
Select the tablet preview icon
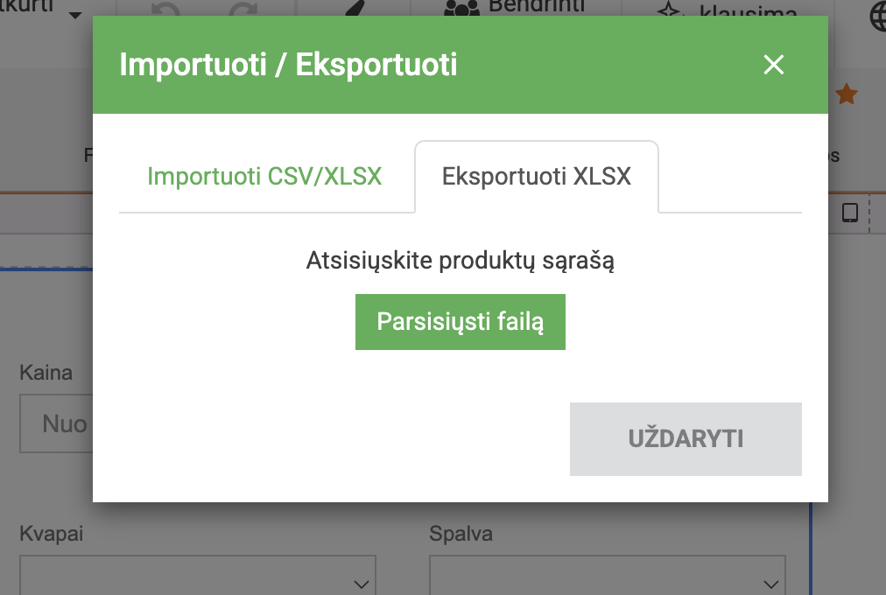tap(849, 211)
